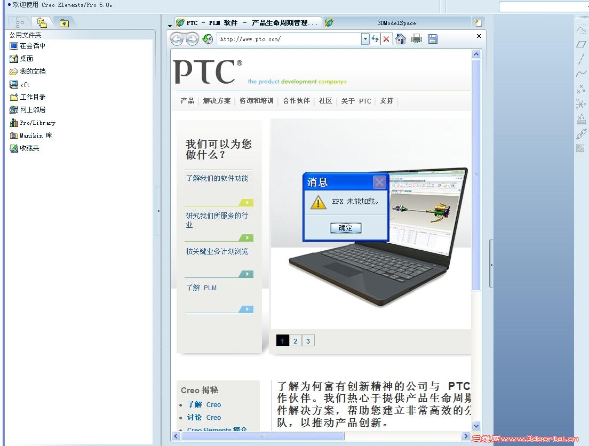Open the 社区 menu
Screen dimensions: 589x446
pos(325,101)
